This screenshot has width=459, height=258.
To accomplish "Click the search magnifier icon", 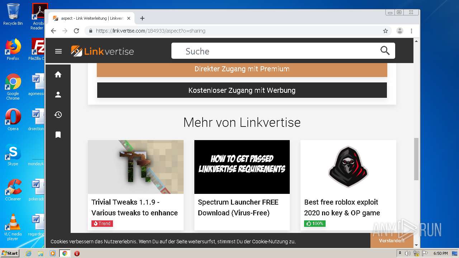I will click(x=385, y=51).
